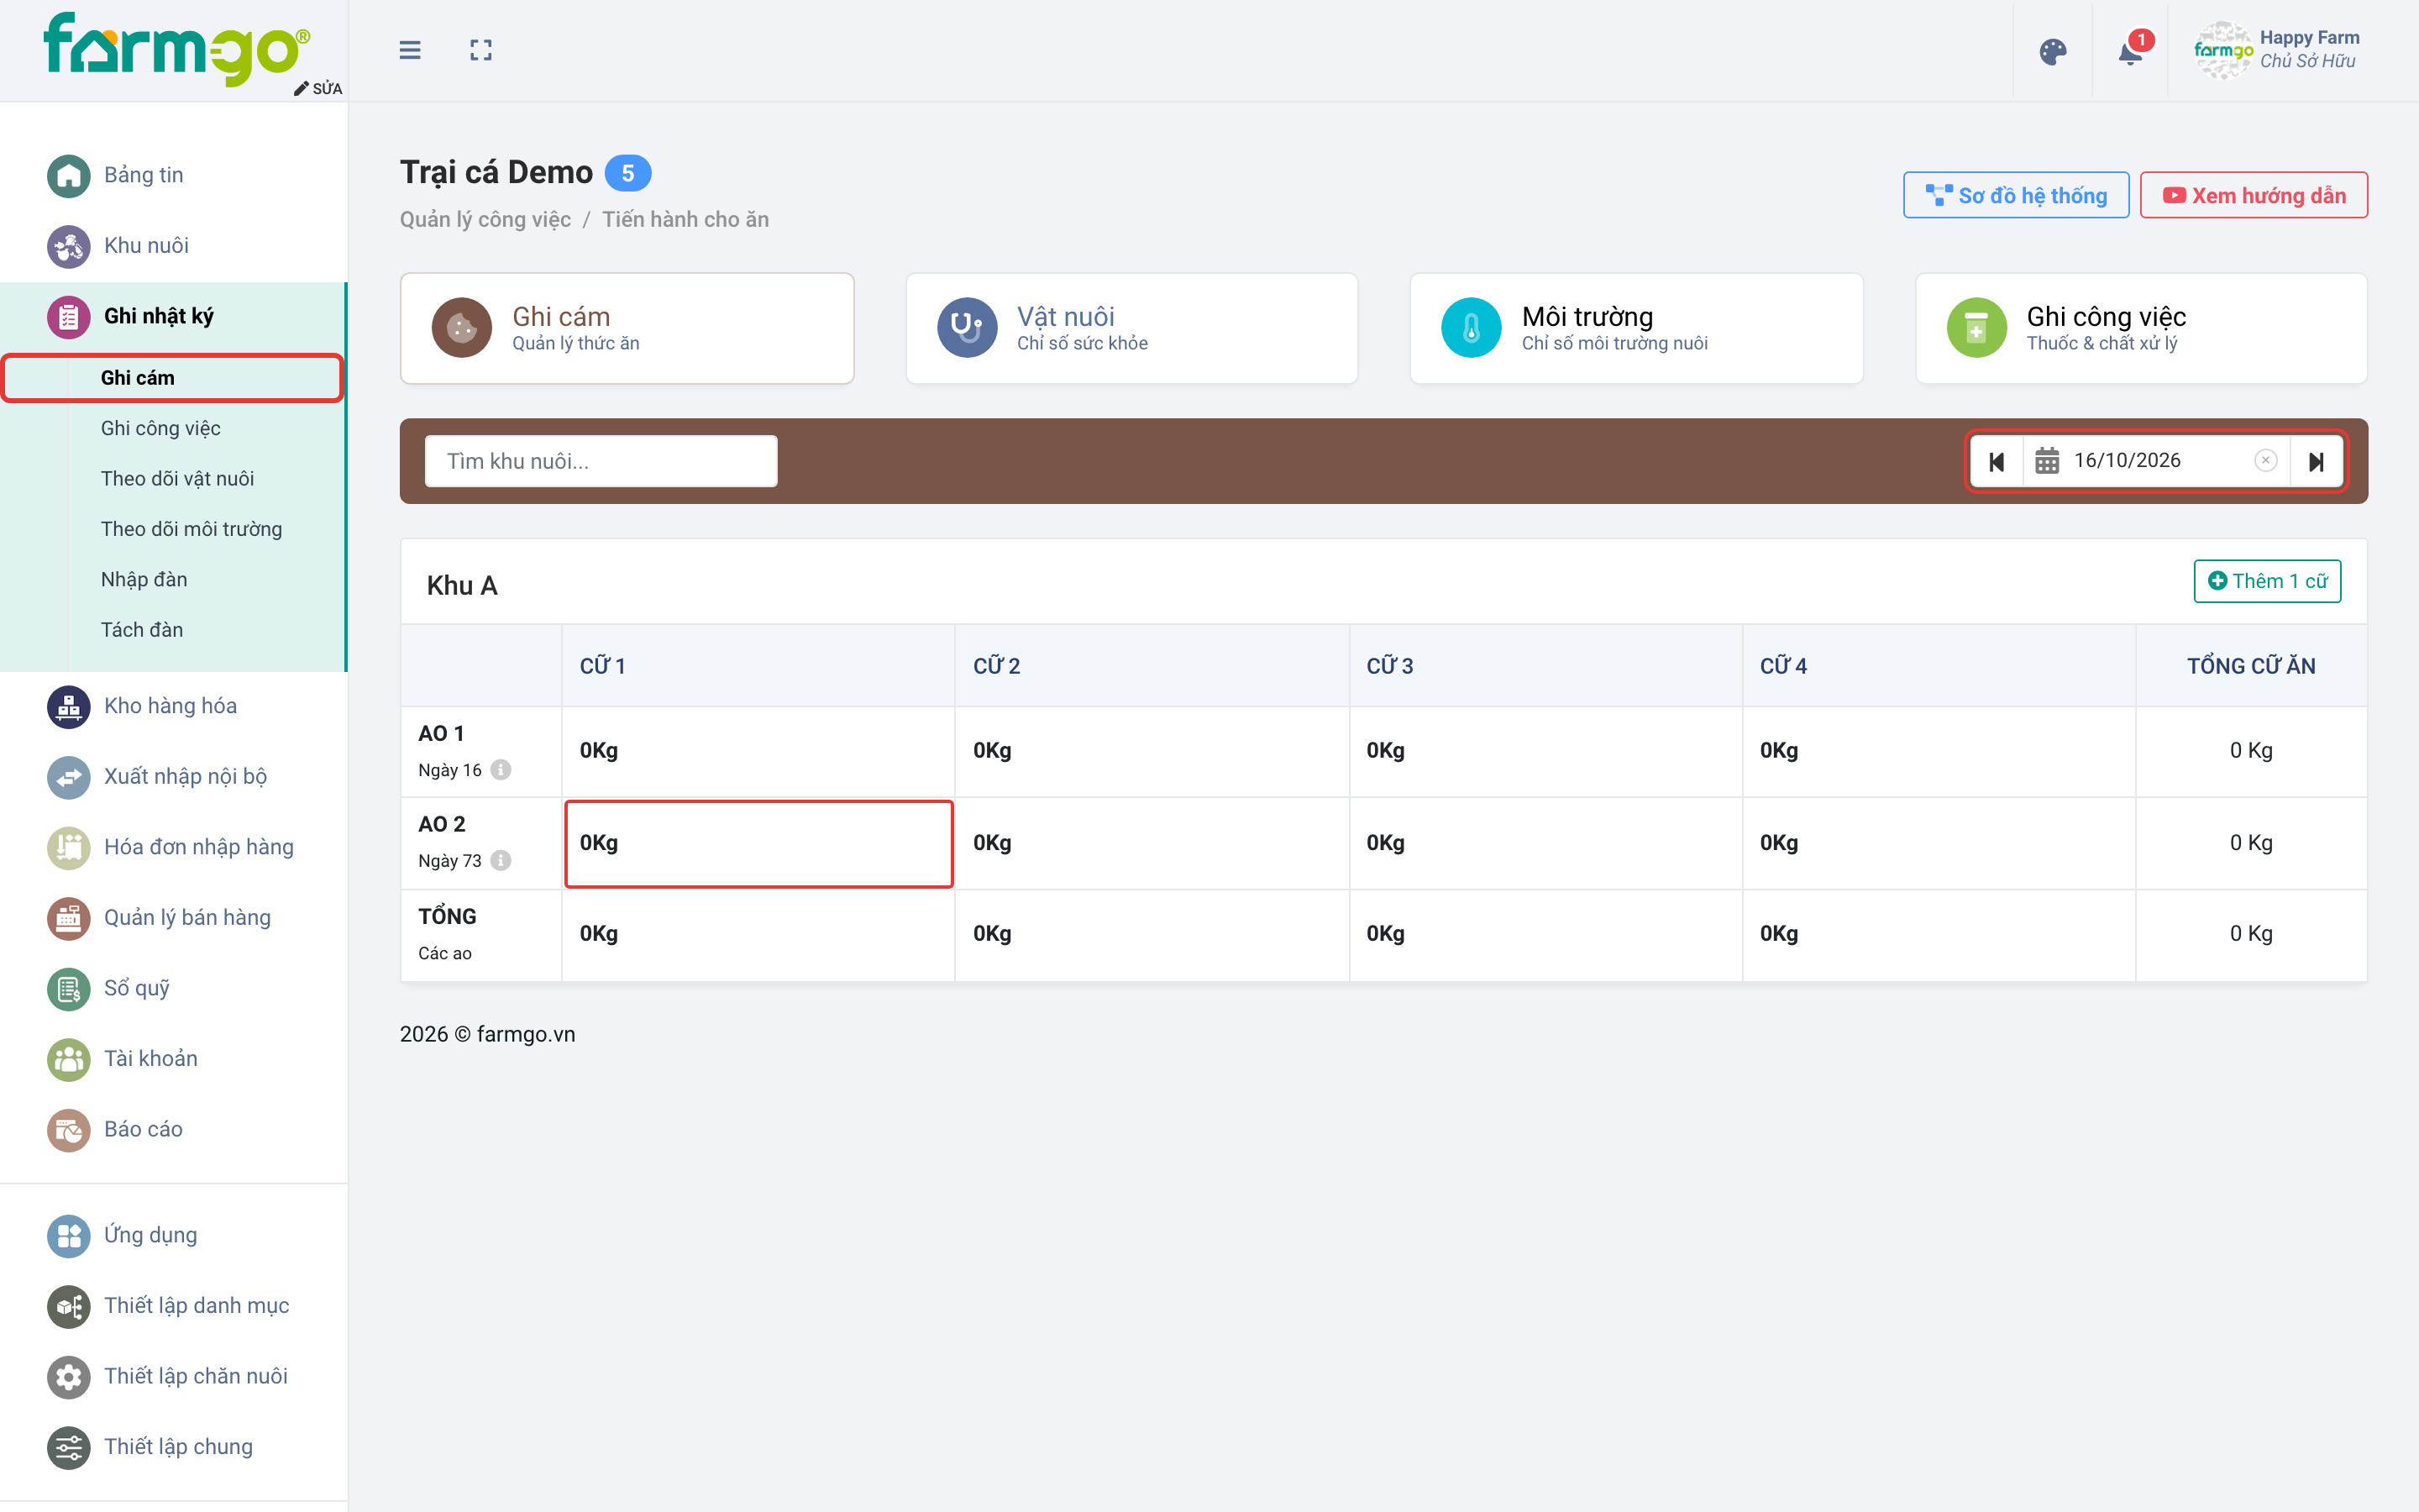Screen dimensions: 2419x1512
Task: Open AO 2 CỮ 1 feed cell
Action: coord(758,843)
